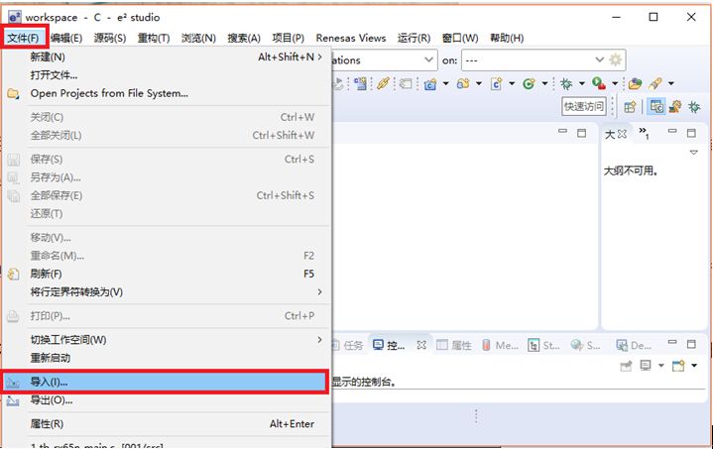Open dropdown beside new C project icon
Viewport: 713px width, 449px height.
tap(445, 83)
